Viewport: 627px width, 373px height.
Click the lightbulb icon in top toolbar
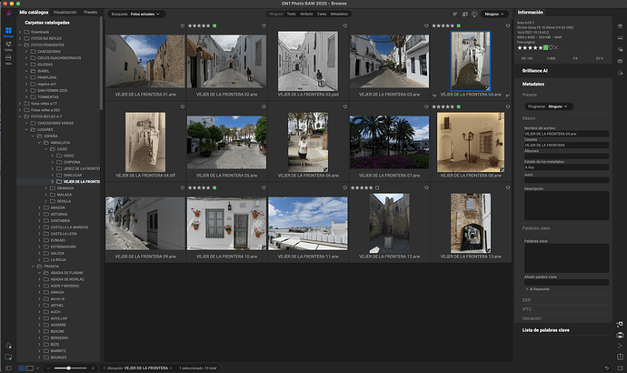click(x=473, y=15)
